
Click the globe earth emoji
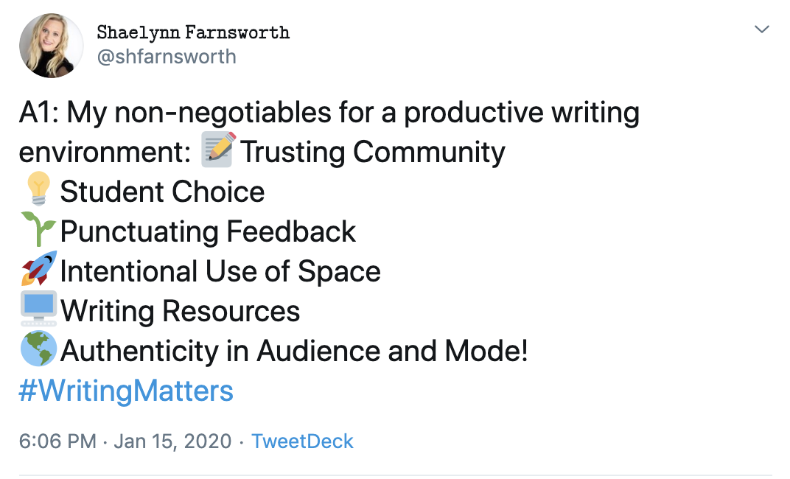click(x=38, y=349)
